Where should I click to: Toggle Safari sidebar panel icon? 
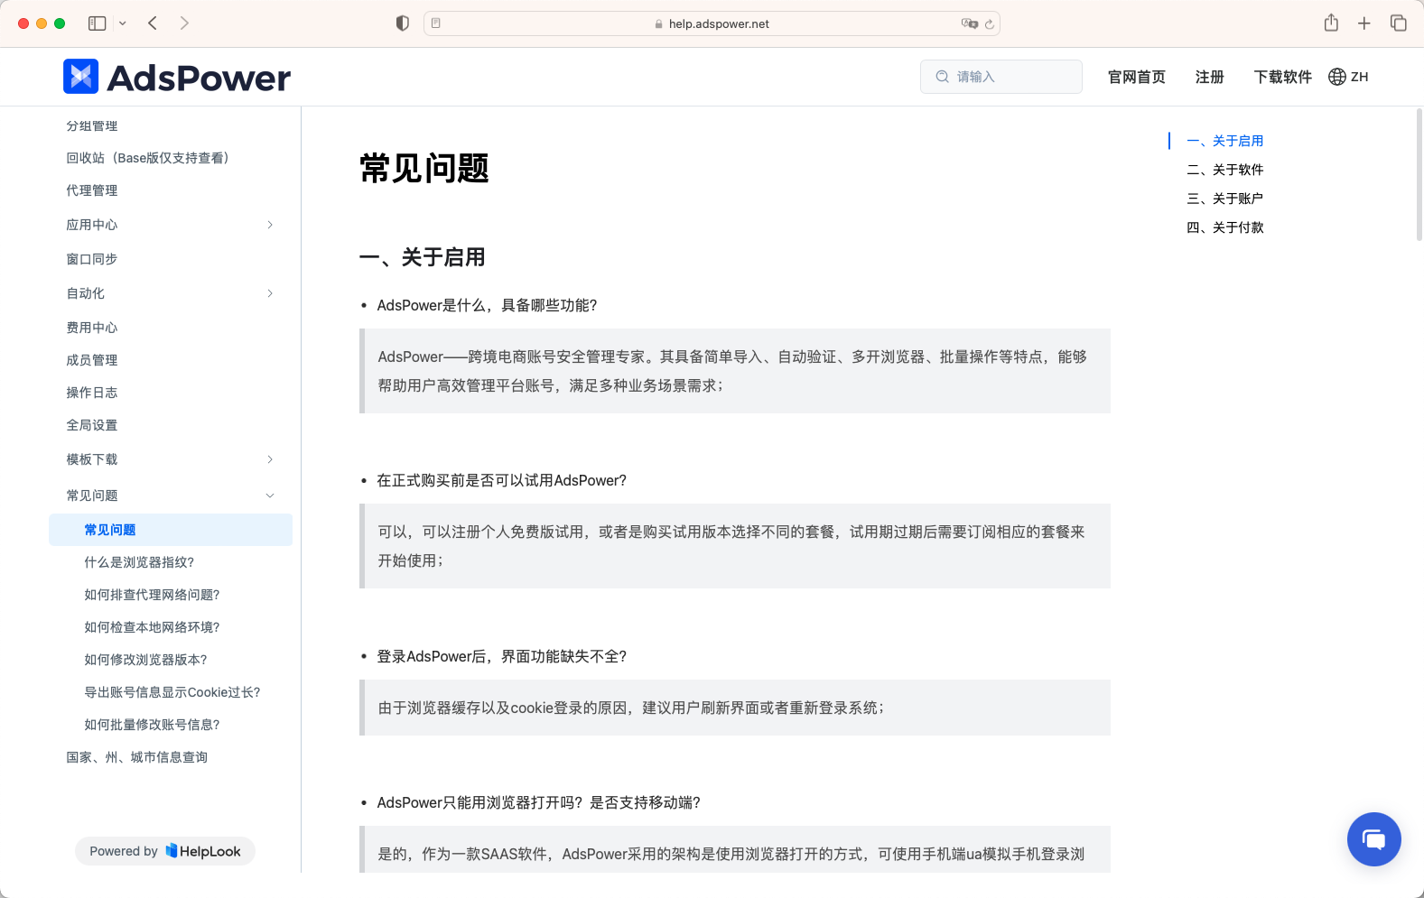coord(98,23)
